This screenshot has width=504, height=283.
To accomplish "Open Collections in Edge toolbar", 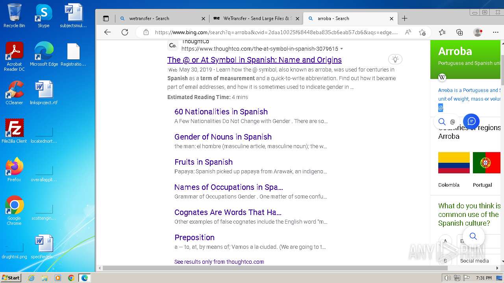I will pos(460,32).
